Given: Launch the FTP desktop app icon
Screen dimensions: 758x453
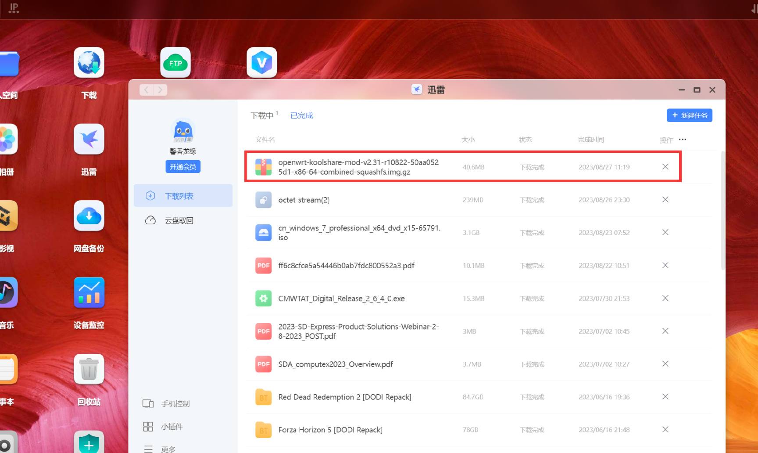Looking at the screenshot, I should click(x=175, y=62).
